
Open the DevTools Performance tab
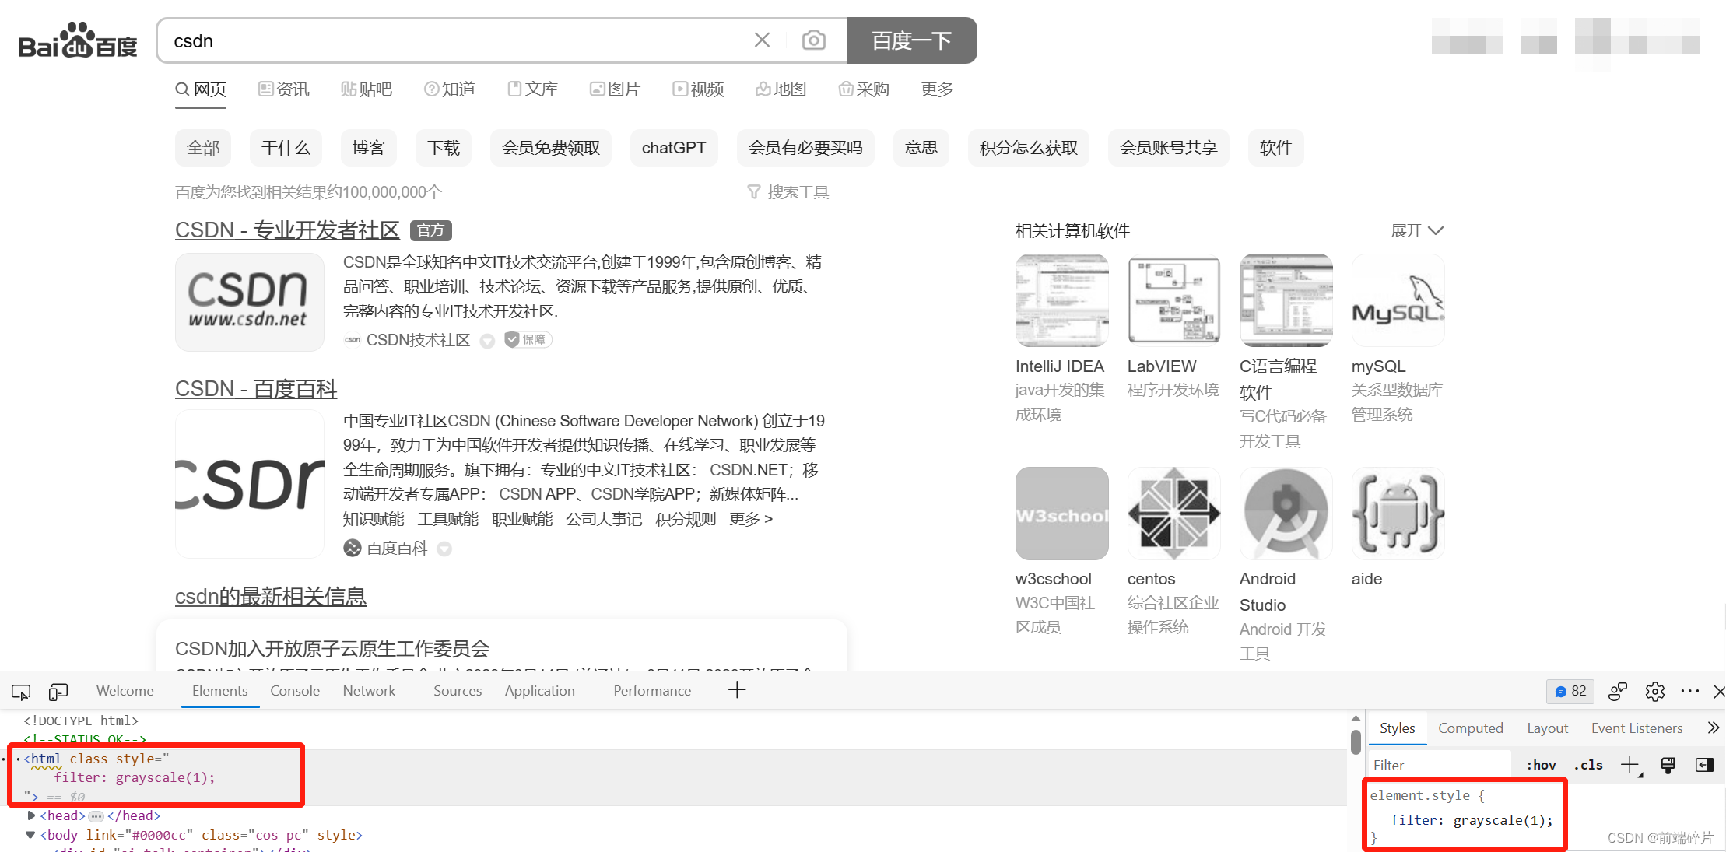coord(652,691)
